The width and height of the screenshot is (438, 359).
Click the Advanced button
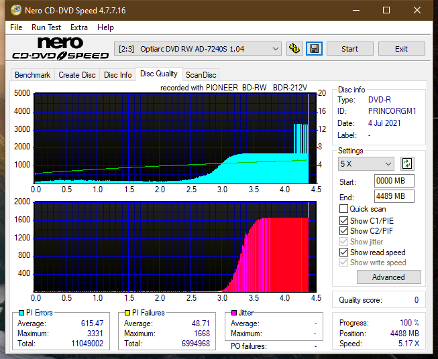tap(388, 277)
